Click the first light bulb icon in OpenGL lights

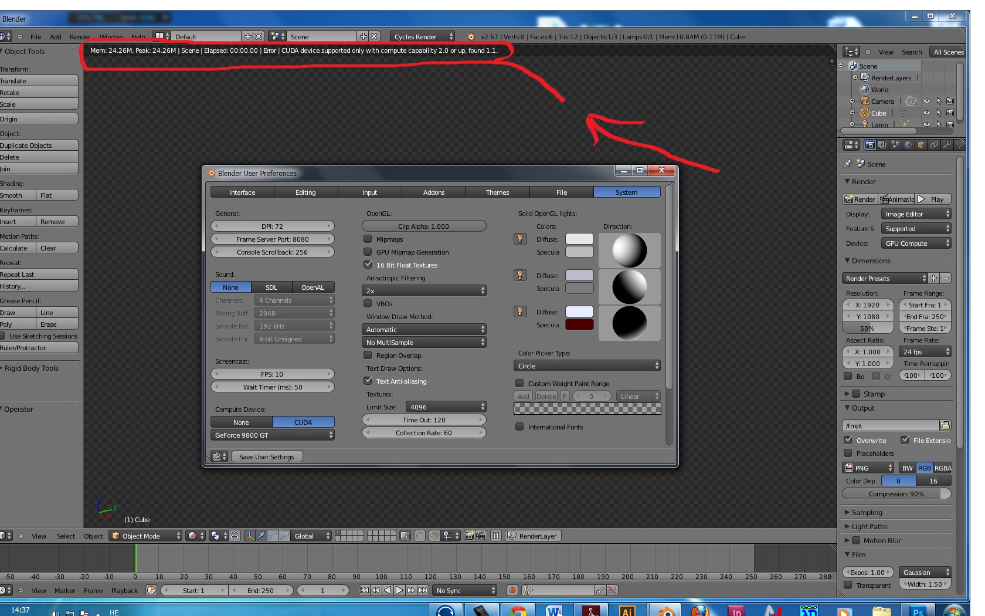click(520, 239)
